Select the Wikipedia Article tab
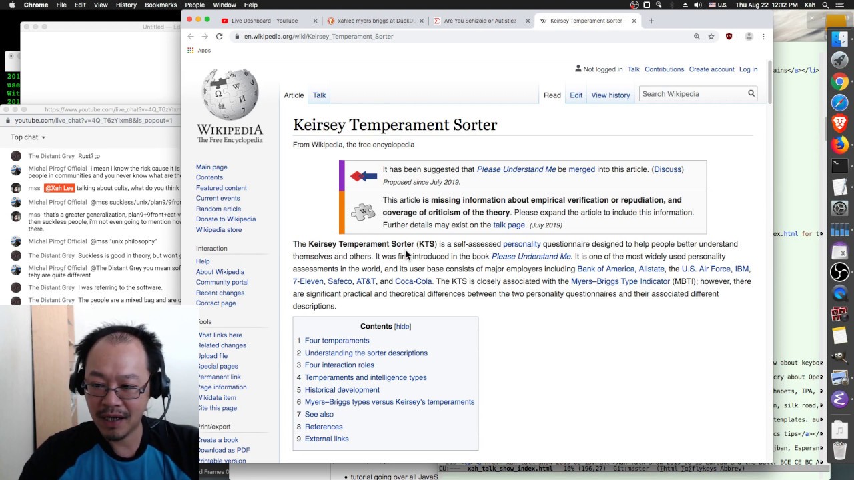This screenshot has height=480, width=854. click(x=294, y=95)
